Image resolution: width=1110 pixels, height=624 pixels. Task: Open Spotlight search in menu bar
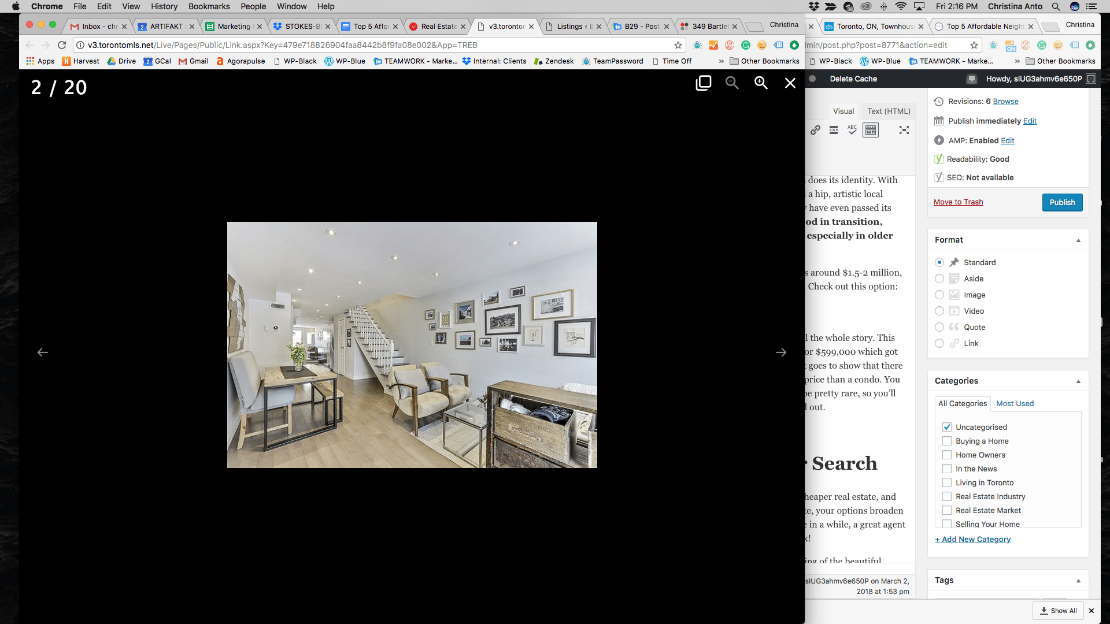pos(1056,6)
